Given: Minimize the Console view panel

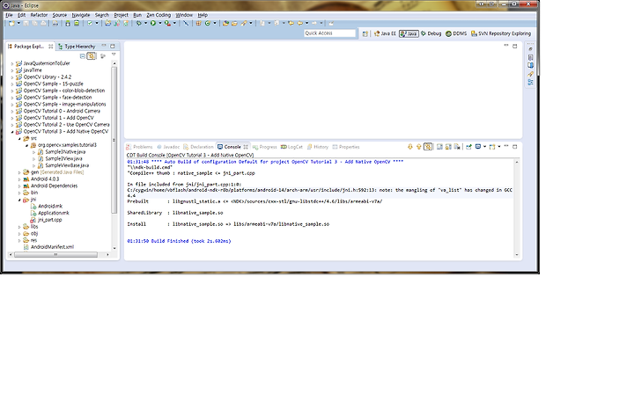Looking at the screenshot, I should (506, 147).
